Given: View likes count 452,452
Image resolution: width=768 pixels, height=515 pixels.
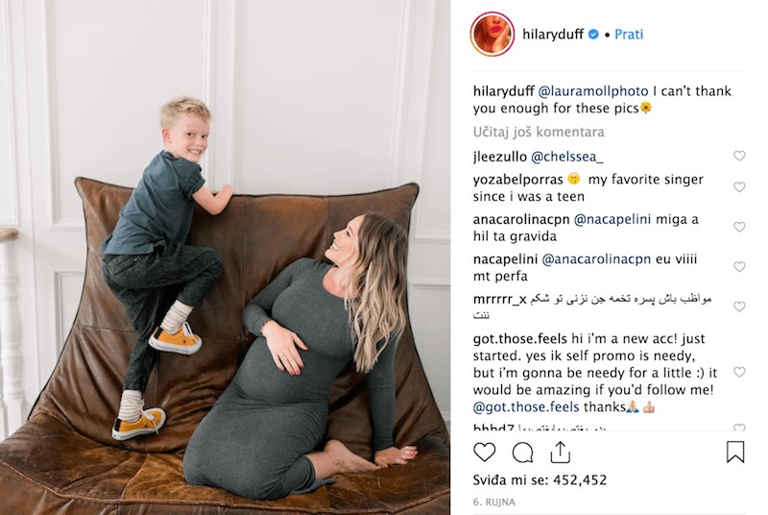Looking at the screenshot, I should pos(540,479).
